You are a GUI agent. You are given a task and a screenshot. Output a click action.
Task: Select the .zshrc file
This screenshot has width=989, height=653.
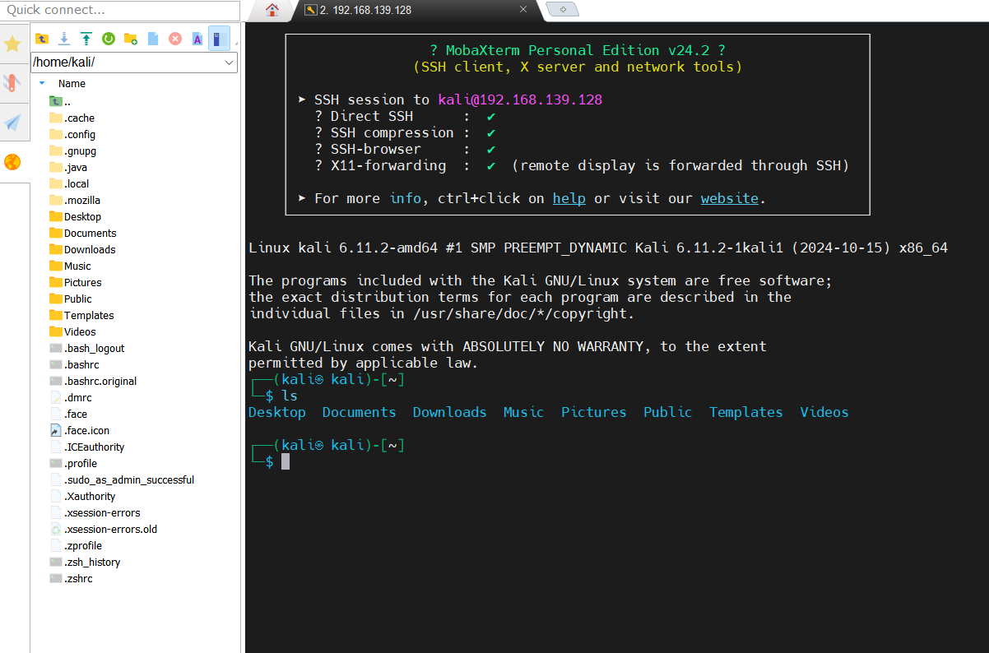point(71,579)
